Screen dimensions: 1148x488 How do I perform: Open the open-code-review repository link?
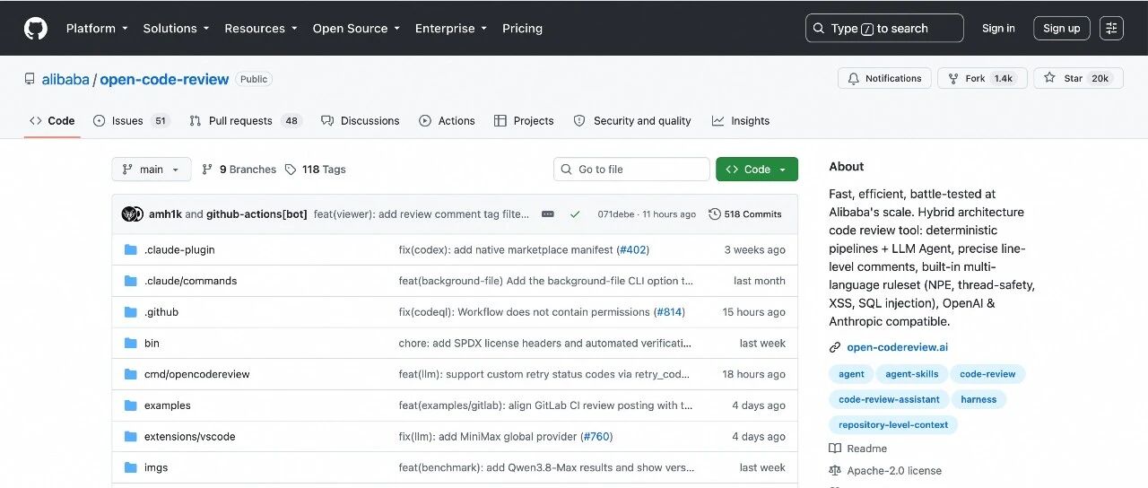pos(164,79)
